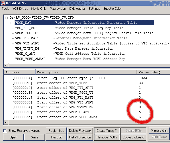The image size is (170, 143).
Task: Click the Save button
Action: click(35, 137)
